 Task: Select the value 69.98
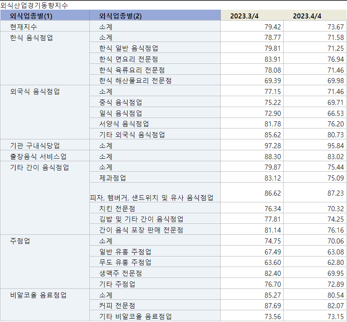[x=336, y=81]
